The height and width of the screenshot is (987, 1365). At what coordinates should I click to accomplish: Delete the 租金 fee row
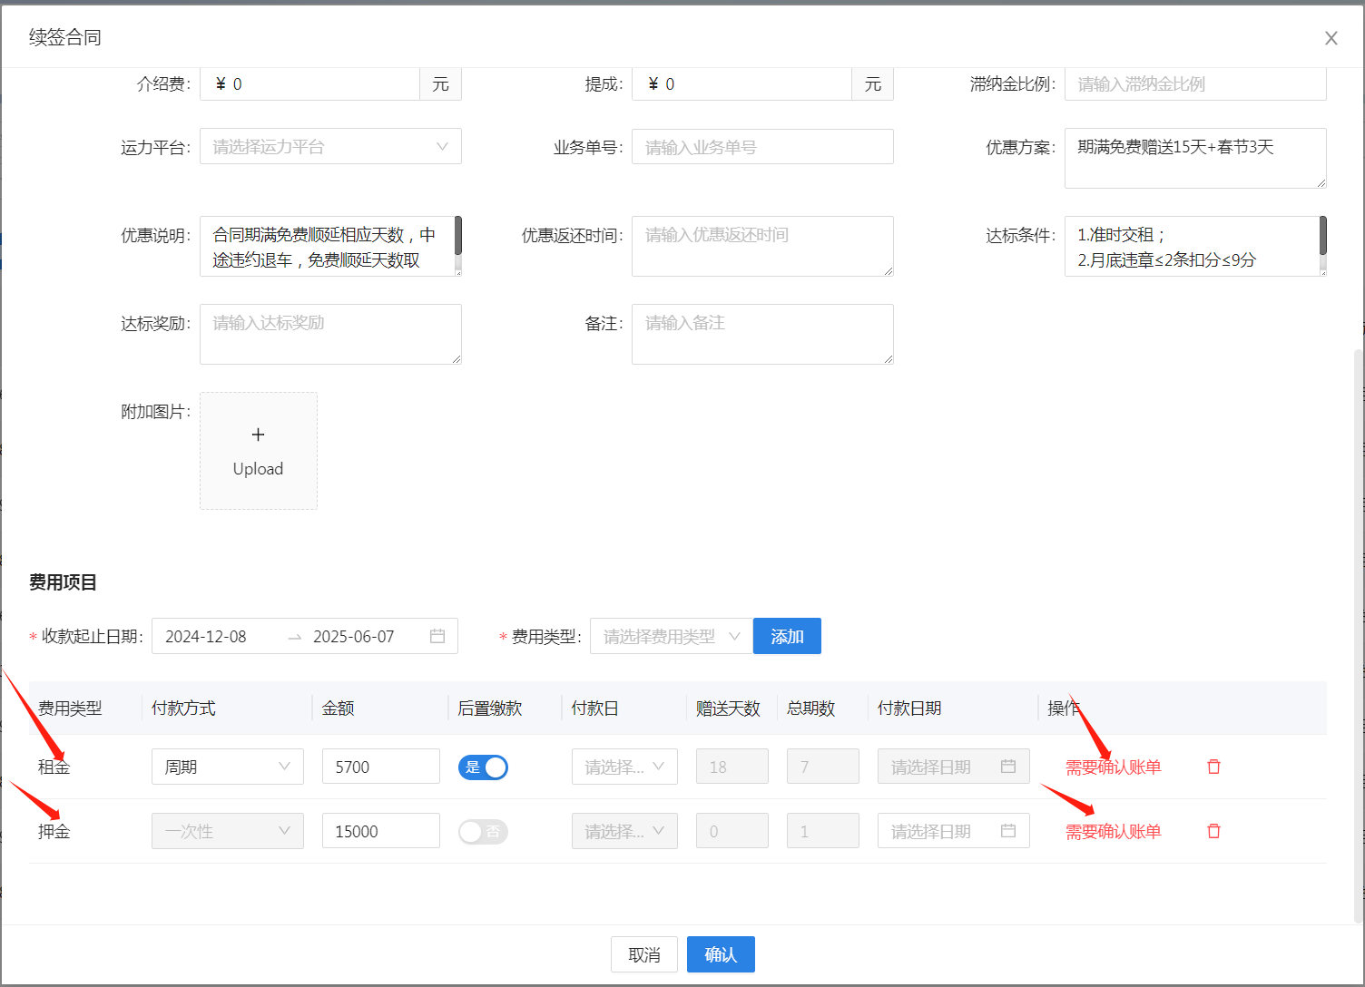[1213, 767]
